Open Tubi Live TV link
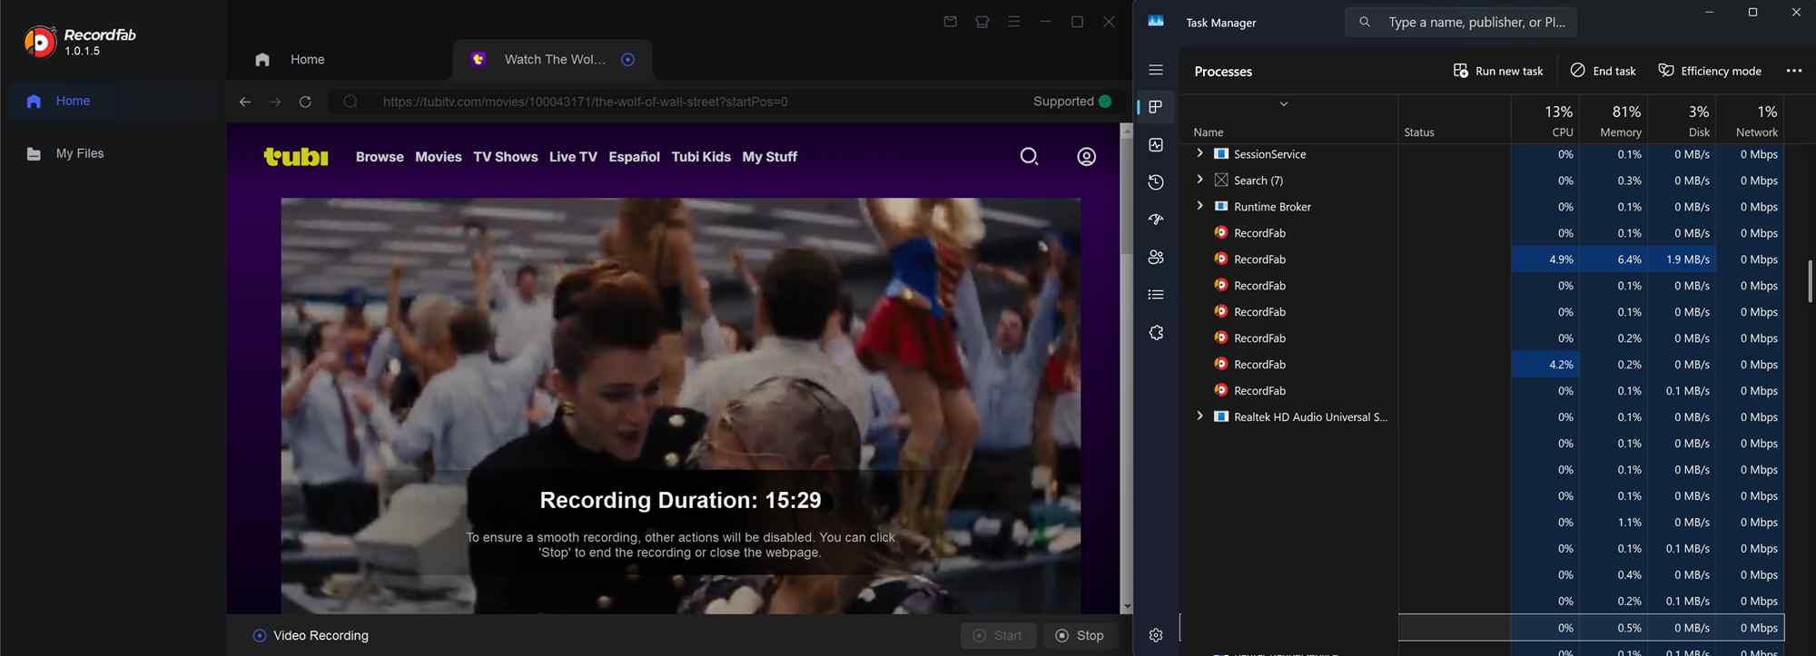Image resolution: width=1816 pixels, height=656 pixels. [573, 157]
